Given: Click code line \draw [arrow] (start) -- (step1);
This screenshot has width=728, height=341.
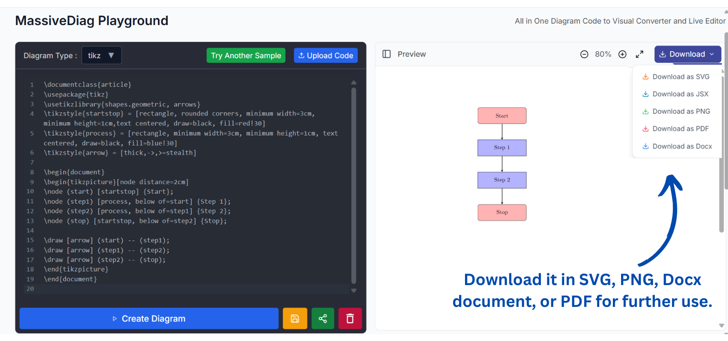Looking at the screenshot, I should pyautogui.click(x=106, y=241).
